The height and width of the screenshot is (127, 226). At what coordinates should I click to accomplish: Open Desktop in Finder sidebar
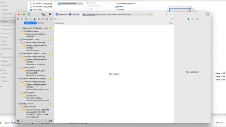coord(5,22)
